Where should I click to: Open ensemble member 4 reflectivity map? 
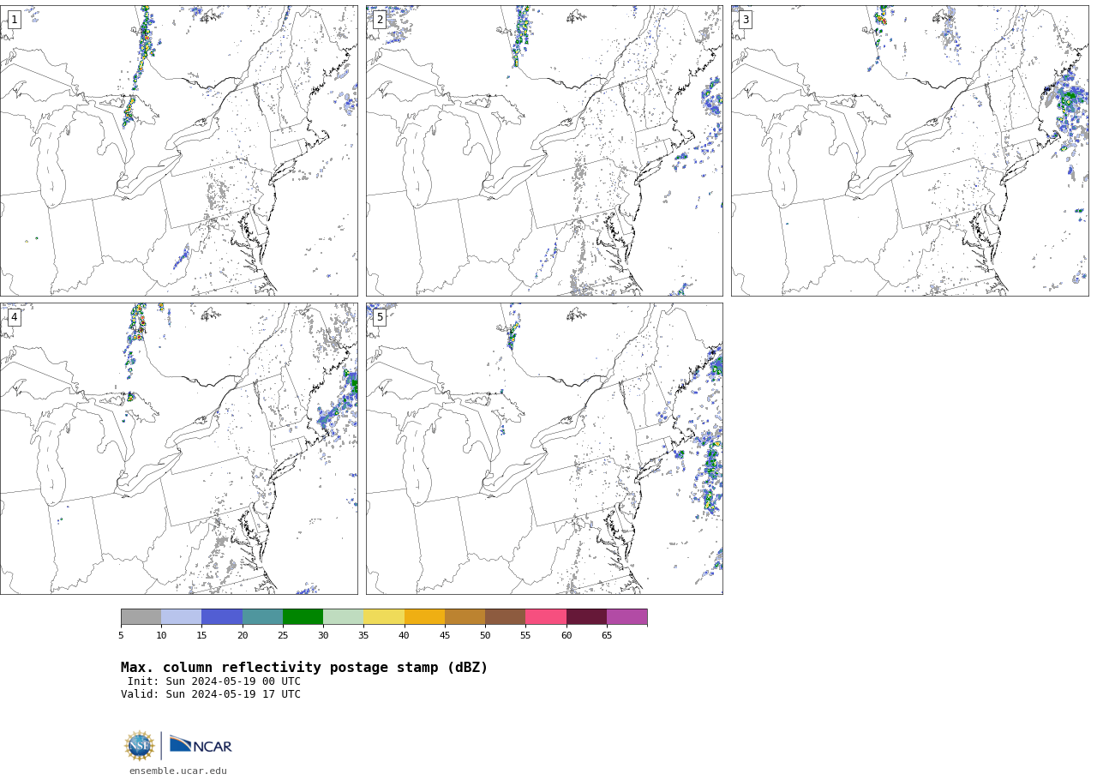[x=178, y=448]
